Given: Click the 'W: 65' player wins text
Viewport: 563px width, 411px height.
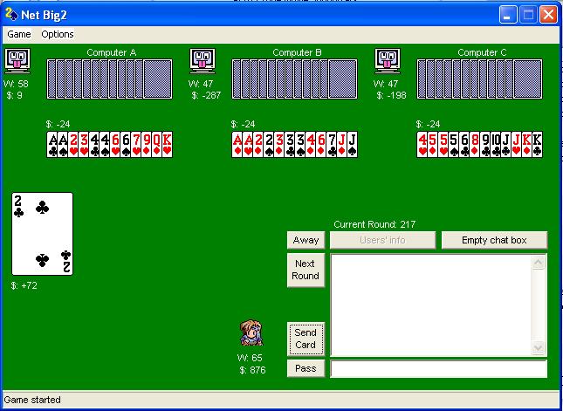Looking at the screenshot, I should pyautogui.click(x=250, y=358).
